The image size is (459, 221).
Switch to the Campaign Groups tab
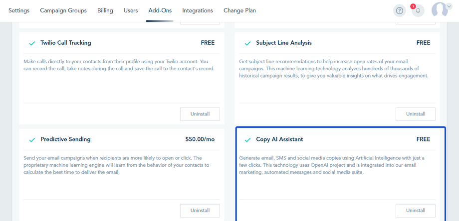pos(63,10)
